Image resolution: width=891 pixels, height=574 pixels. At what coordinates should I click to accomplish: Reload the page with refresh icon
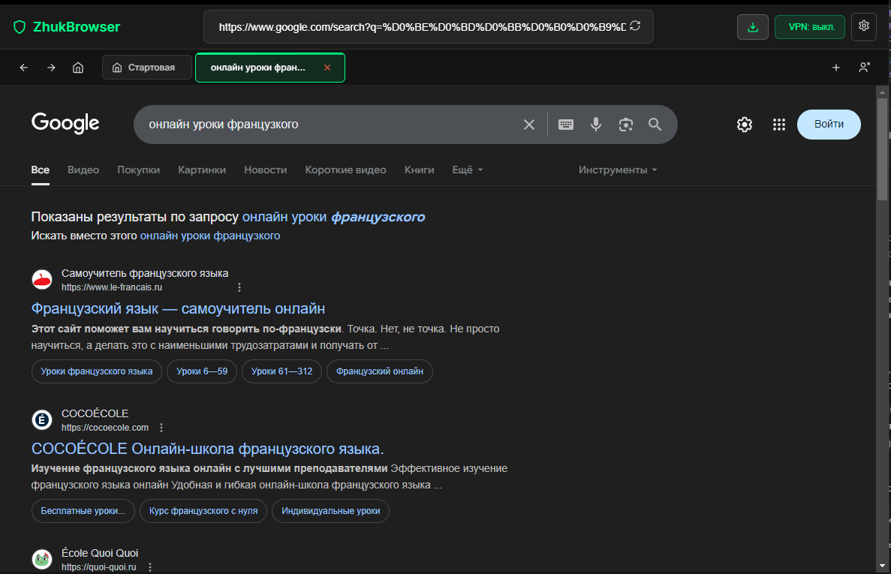point(635,26)
